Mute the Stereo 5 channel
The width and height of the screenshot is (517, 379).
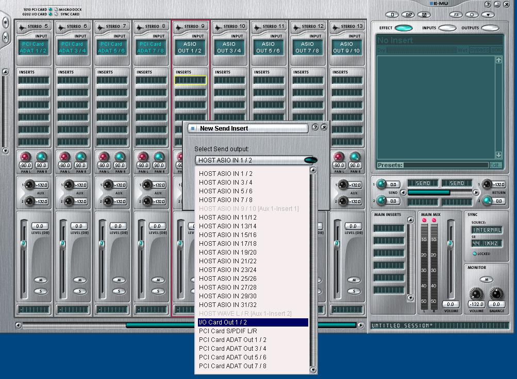coord(41,280)
